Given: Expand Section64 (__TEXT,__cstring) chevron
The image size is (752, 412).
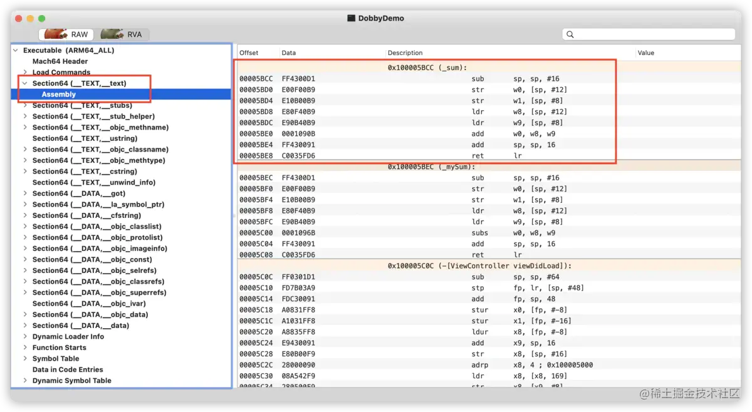Looking at the screenshot, I should click(x=25, y=172).
